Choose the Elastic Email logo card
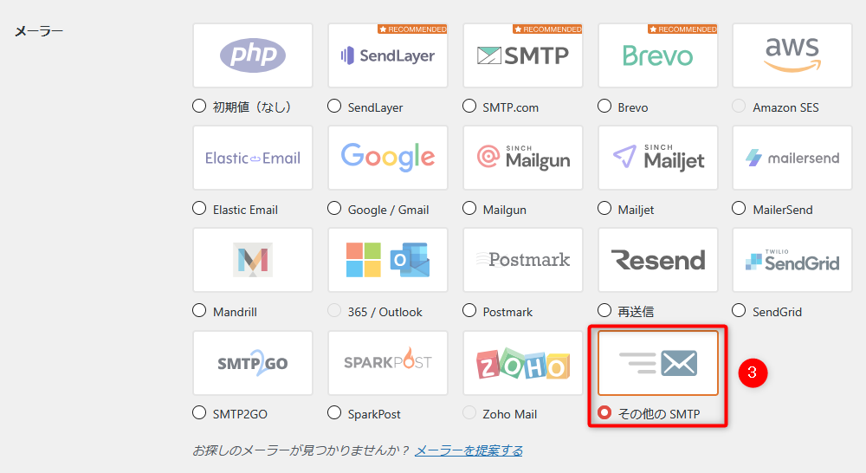This screenshot has height=473, width=866. coord(253,158)
